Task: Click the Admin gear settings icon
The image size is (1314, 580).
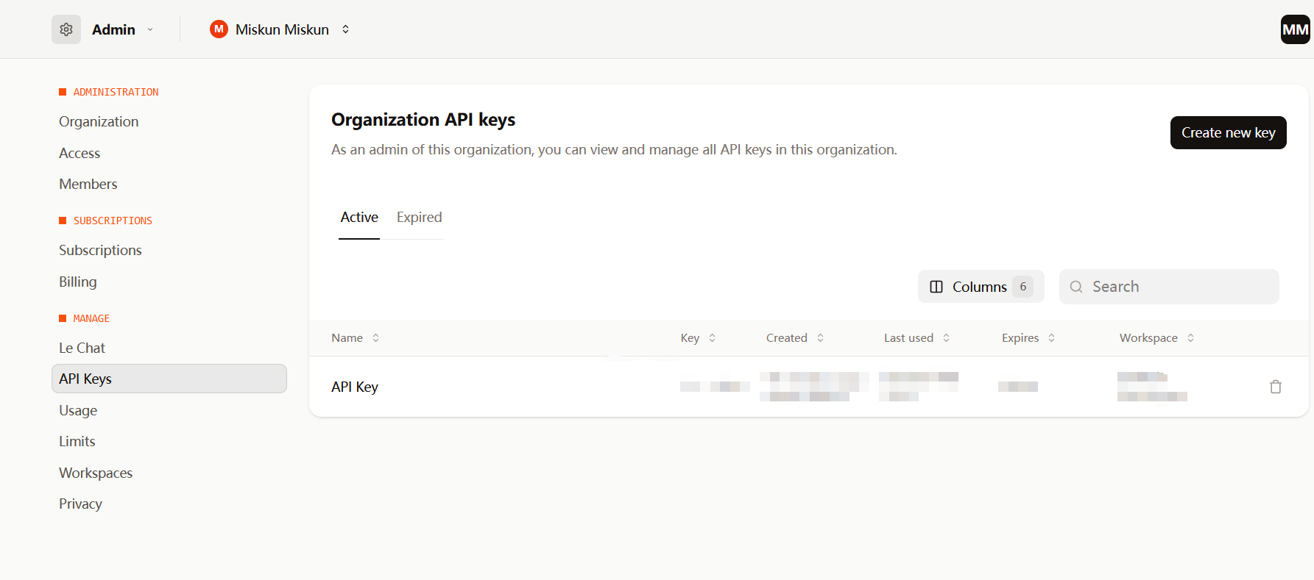Action: click(66, 29)
